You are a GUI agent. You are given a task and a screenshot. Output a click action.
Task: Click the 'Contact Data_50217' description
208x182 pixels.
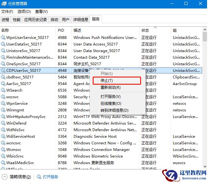[91, 57]
